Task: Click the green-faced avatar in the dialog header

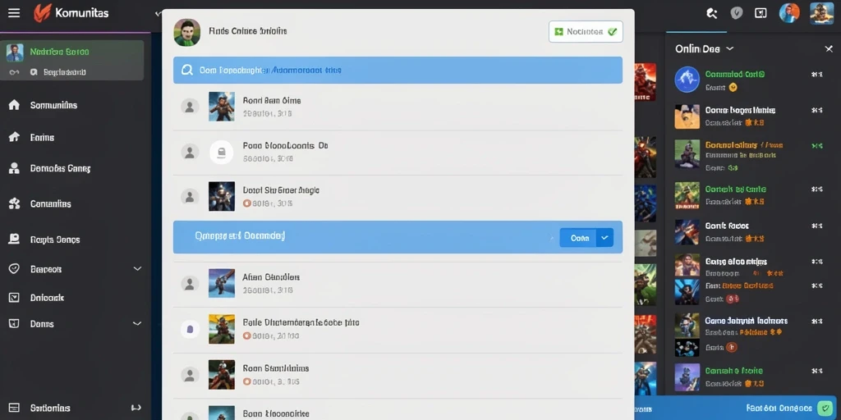Action: tap(187, 32)
